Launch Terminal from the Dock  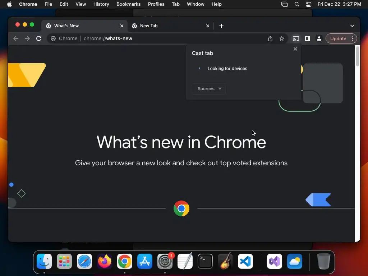point(205,261)
